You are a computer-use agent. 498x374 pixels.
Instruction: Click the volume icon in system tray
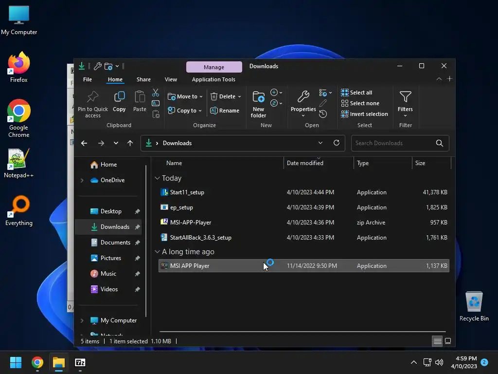[439, 362]
